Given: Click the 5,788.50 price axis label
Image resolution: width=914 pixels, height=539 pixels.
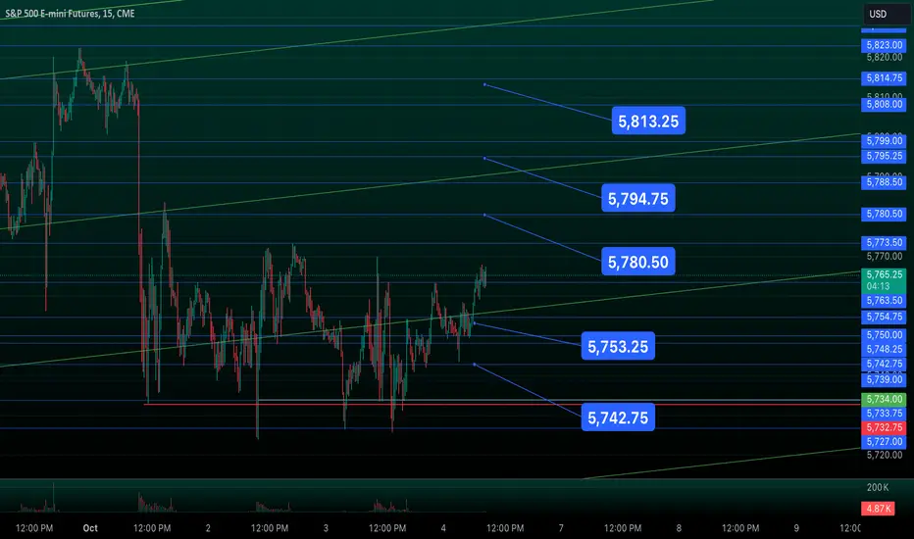Looking at the screenshot, I should coord(884,182).
